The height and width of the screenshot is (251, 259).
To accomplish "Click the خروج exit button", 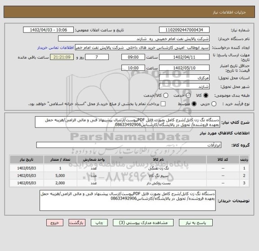I will coord(55,223).
